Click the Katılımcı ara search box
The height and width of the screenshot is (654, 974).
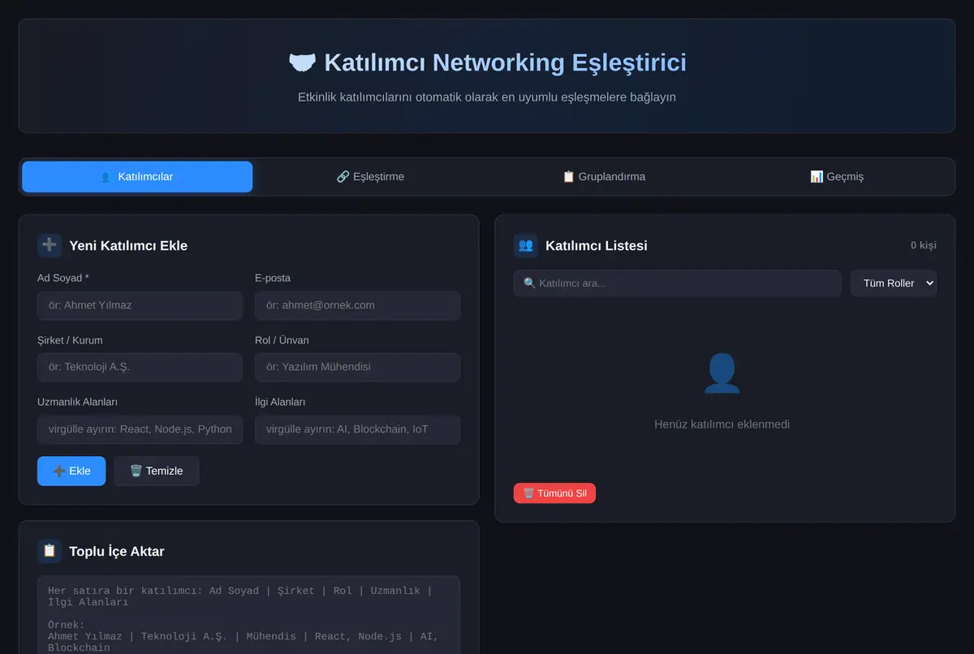677,283
